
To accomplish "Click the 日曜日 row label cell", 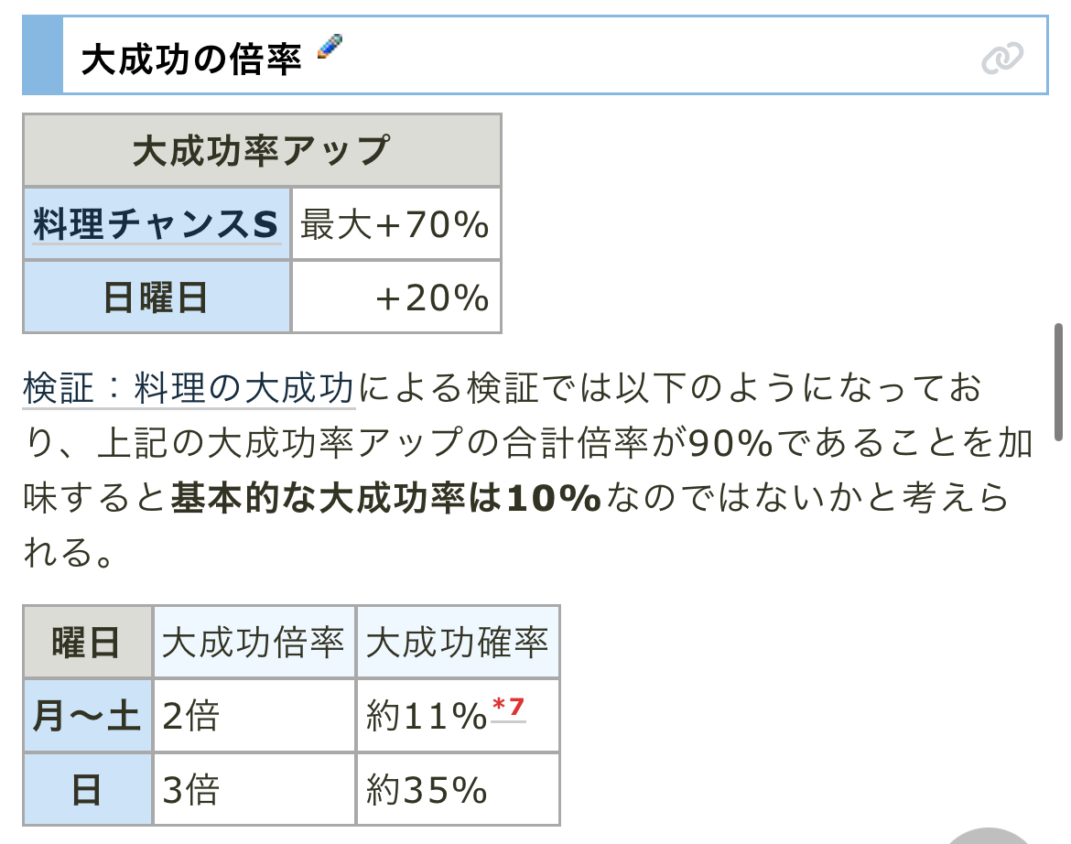I will pyautogui.click(x=157, y=297).
